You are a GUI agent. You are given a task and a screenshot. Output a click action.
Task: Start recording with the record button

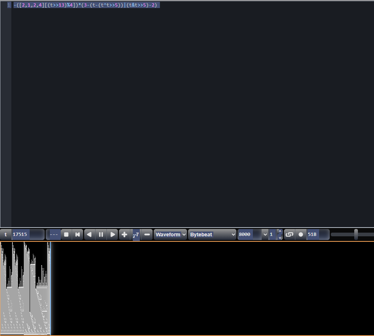tap(301, 234)
